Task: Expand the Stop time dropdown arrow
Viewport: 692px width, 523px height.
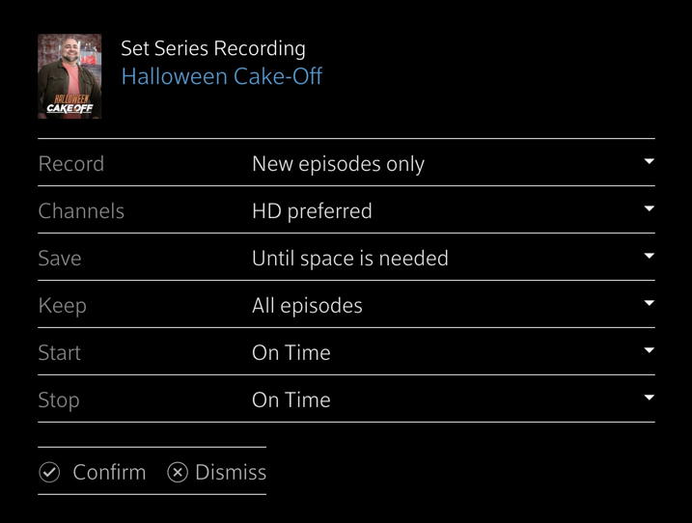Action: [x=649, y=398]
